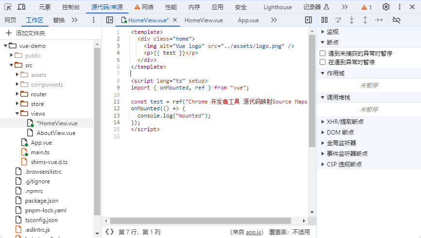Open navigator pane three-dot menu
This screenshot has height=238, width=421.
point(94,20)
